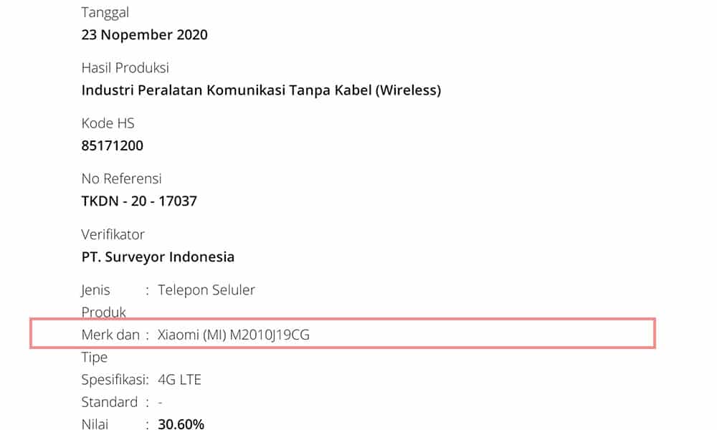Select Telepon Seluler value
Image resolution: width=717 pixels, height=430 pixels.
[x=206, y=290]
